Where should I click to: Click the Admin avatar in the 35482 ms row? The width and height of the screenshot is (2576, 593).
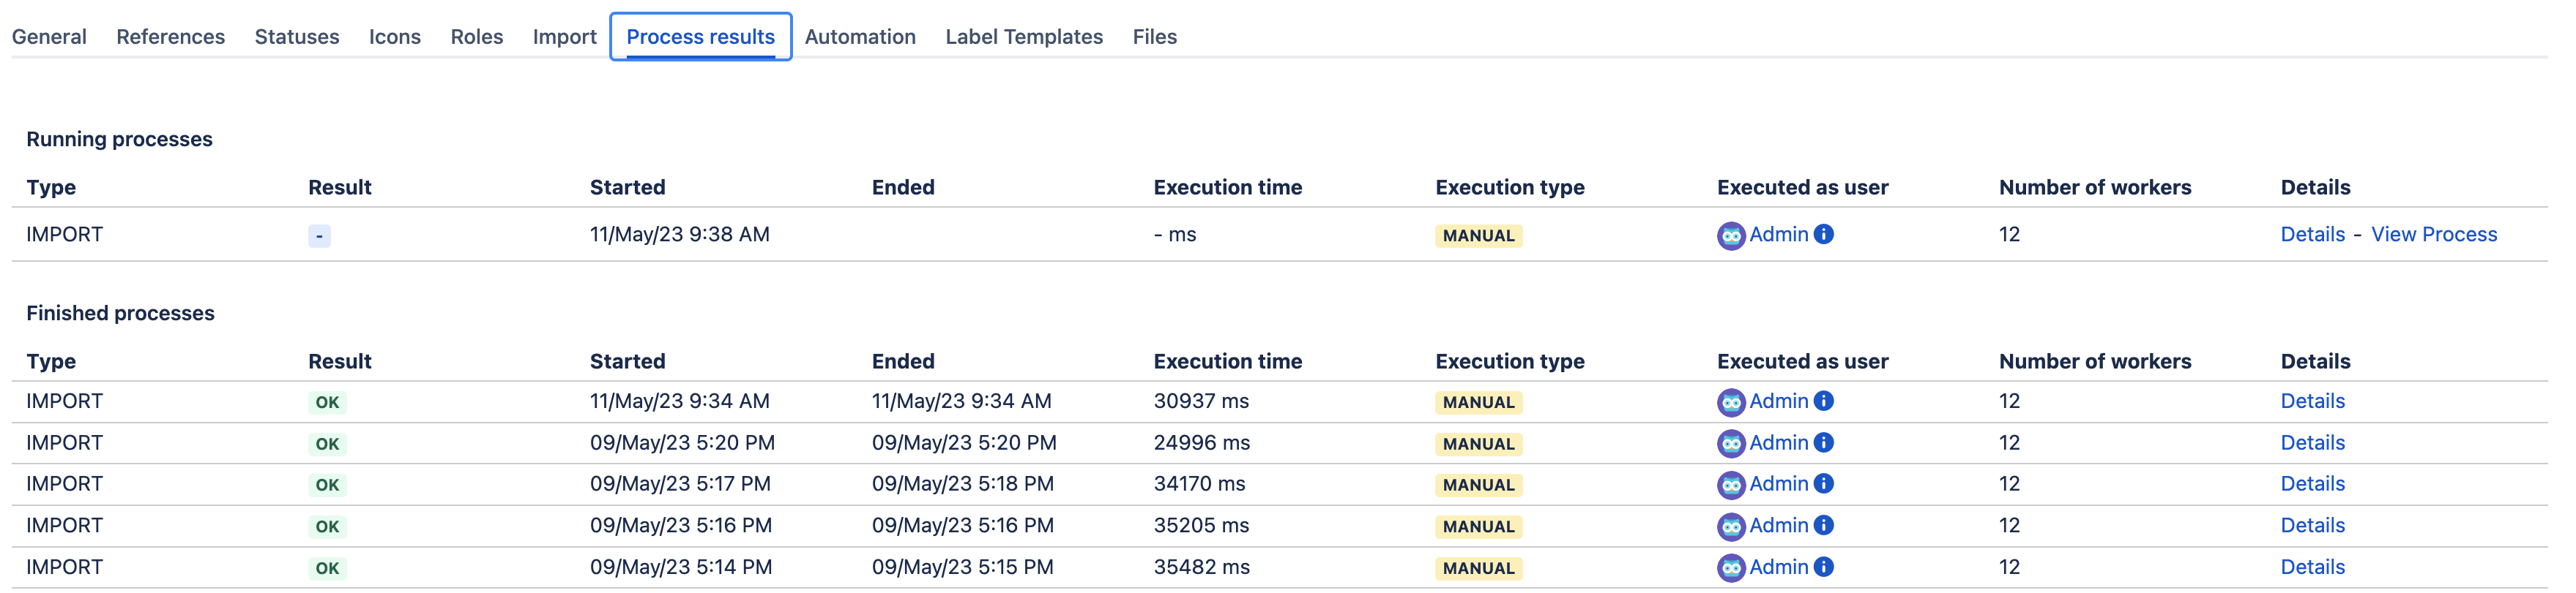1731,569
